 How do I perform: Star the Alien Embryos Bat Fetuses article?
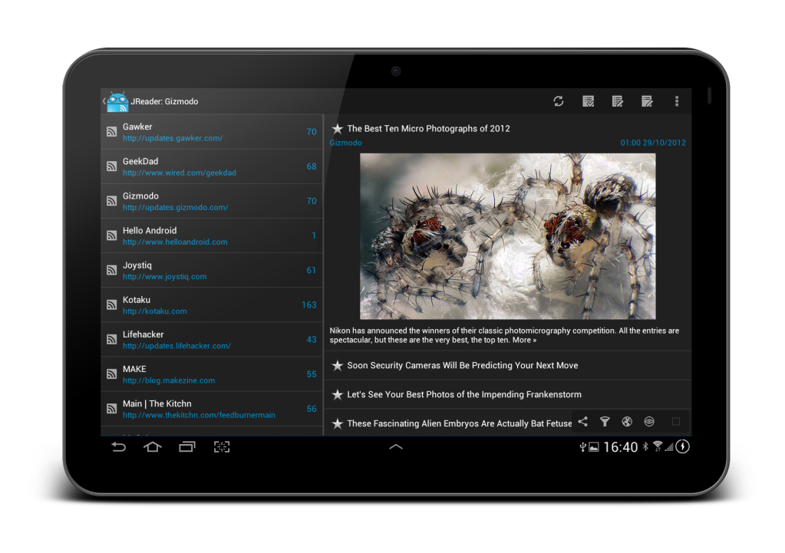point(338,423)
